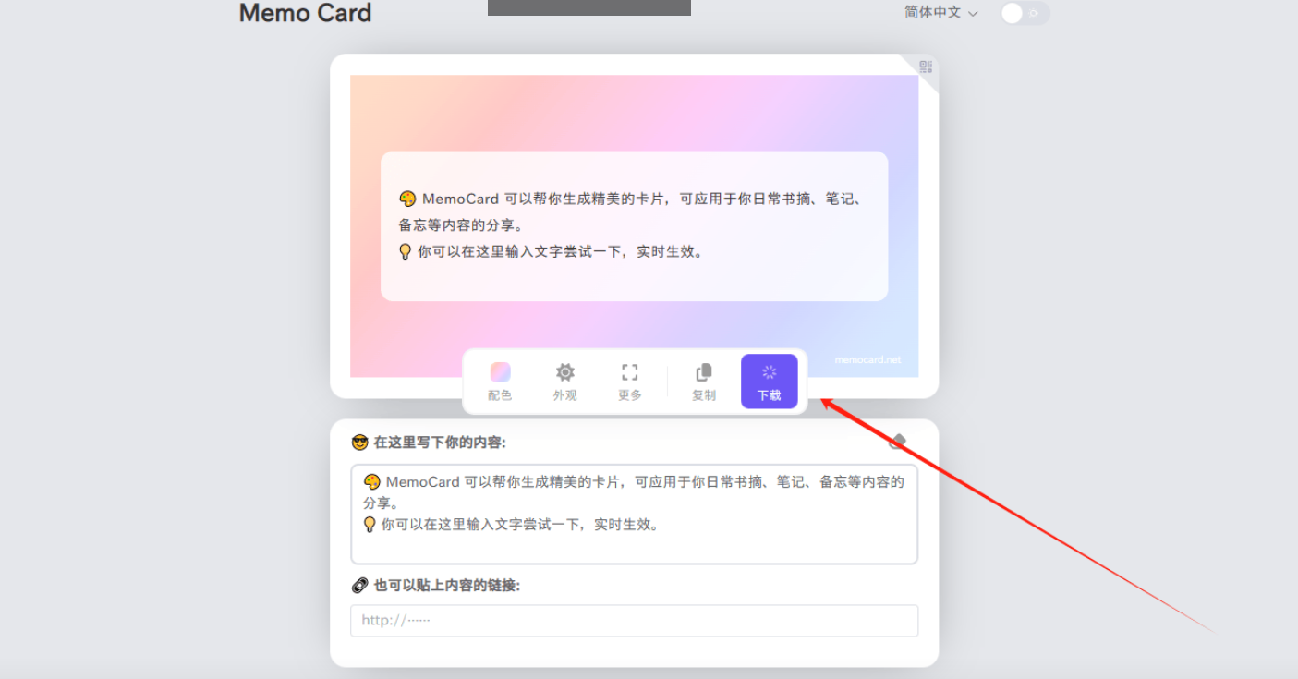Copy the card using the 复制 icon
The height and width of the screenshot is (679, 1298).
point(703,381)
